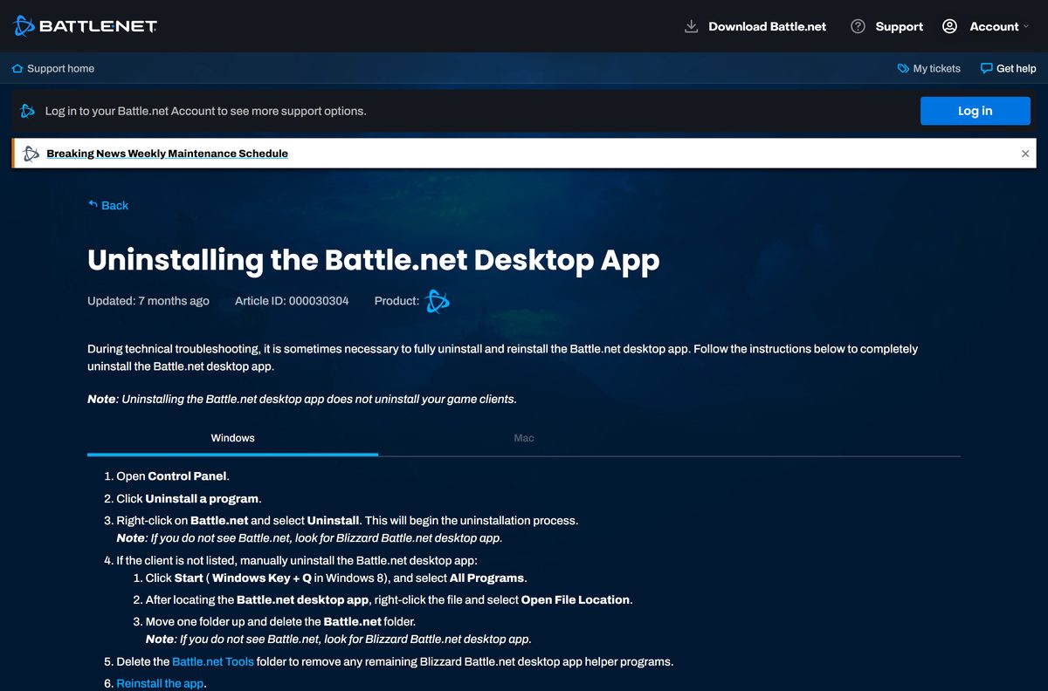Click step 'Click Uninstall a program'
Viewport: 1048px width, 691px height.
coord(190,498)
